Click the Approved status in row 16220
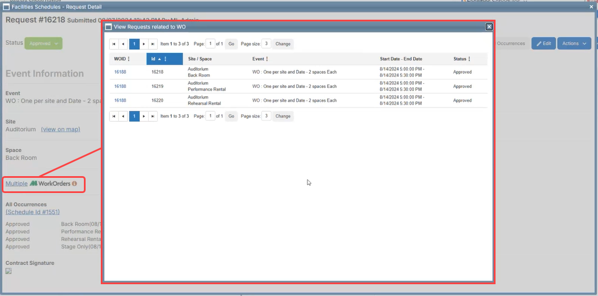Screen dimensions: 598x296 click(x=462, y=101)
